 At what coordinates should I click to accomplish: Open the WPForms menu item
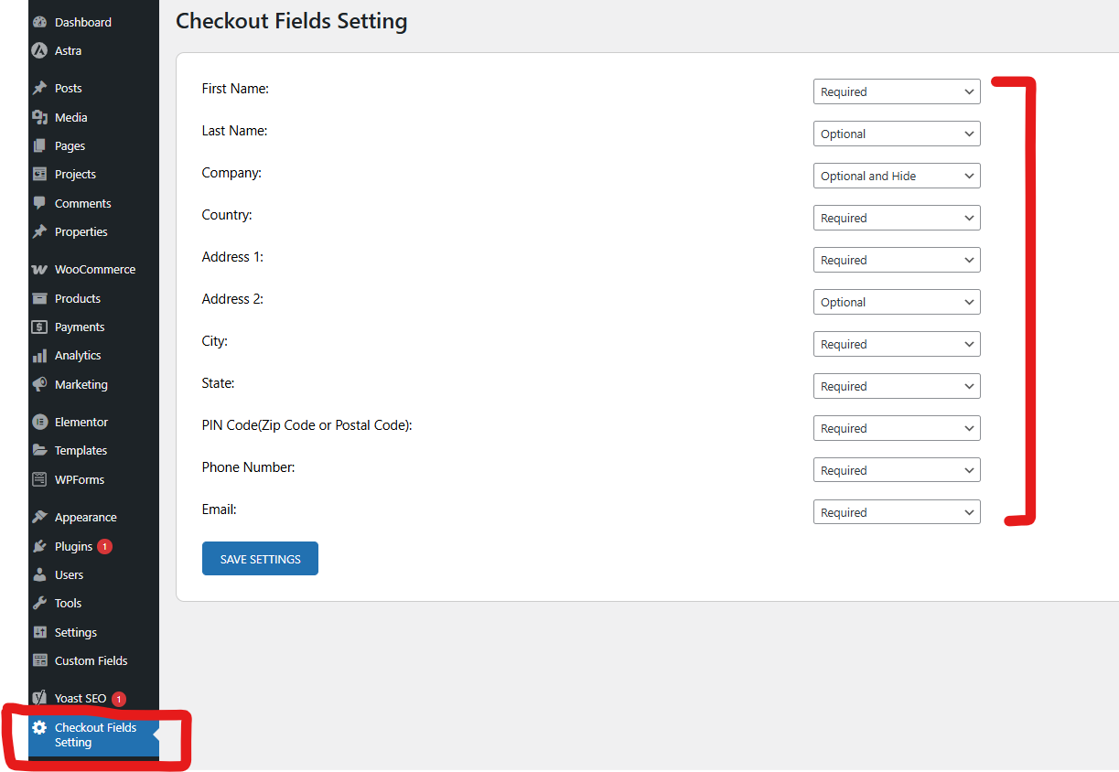(80, 479)
